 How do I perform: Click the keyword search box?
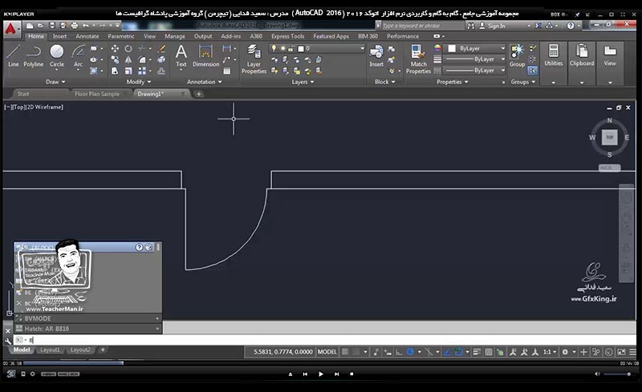(423, 26)
